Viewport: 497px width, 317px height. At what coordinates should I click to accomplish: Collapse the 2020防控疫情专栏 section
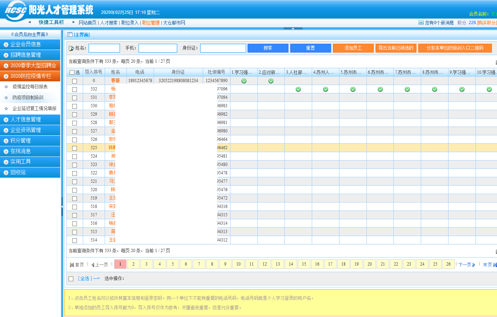(x=30, y=77)
